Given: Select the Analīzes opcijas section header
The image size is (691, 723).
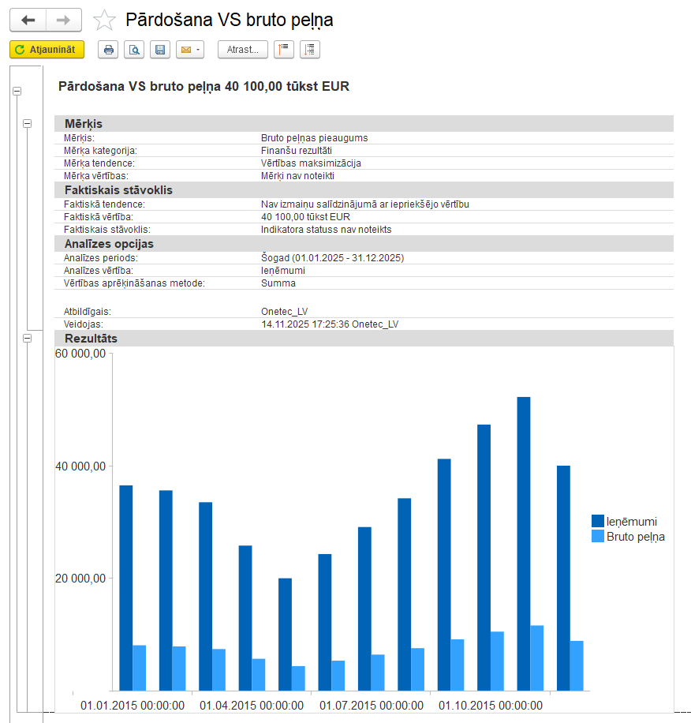Looking at the screenshot, I should click(109, 244).
